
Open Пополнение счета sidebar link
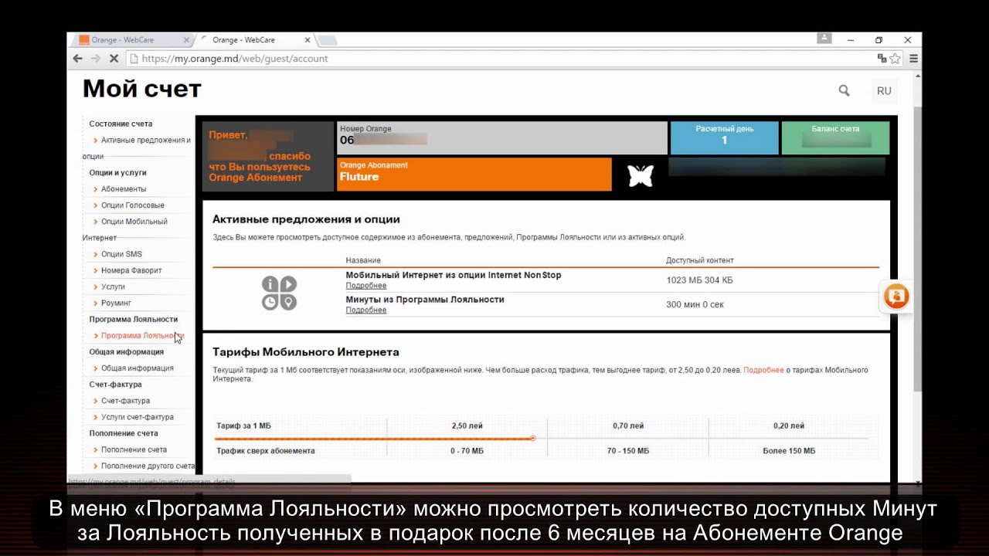pyautogui.click(x=134, y=449)
